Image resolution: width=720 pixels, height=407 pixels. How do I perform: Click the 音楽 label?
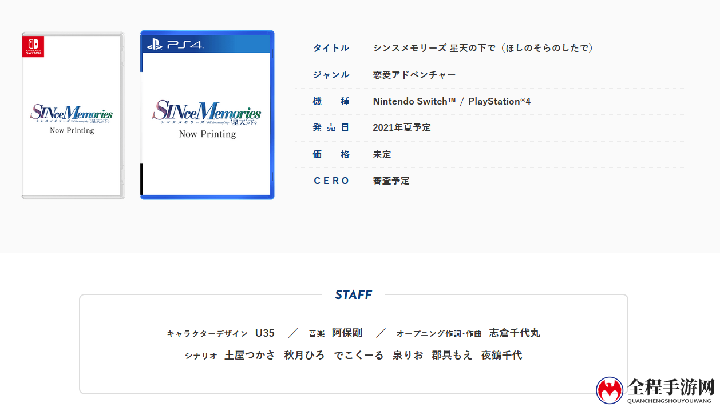point(317,334)
